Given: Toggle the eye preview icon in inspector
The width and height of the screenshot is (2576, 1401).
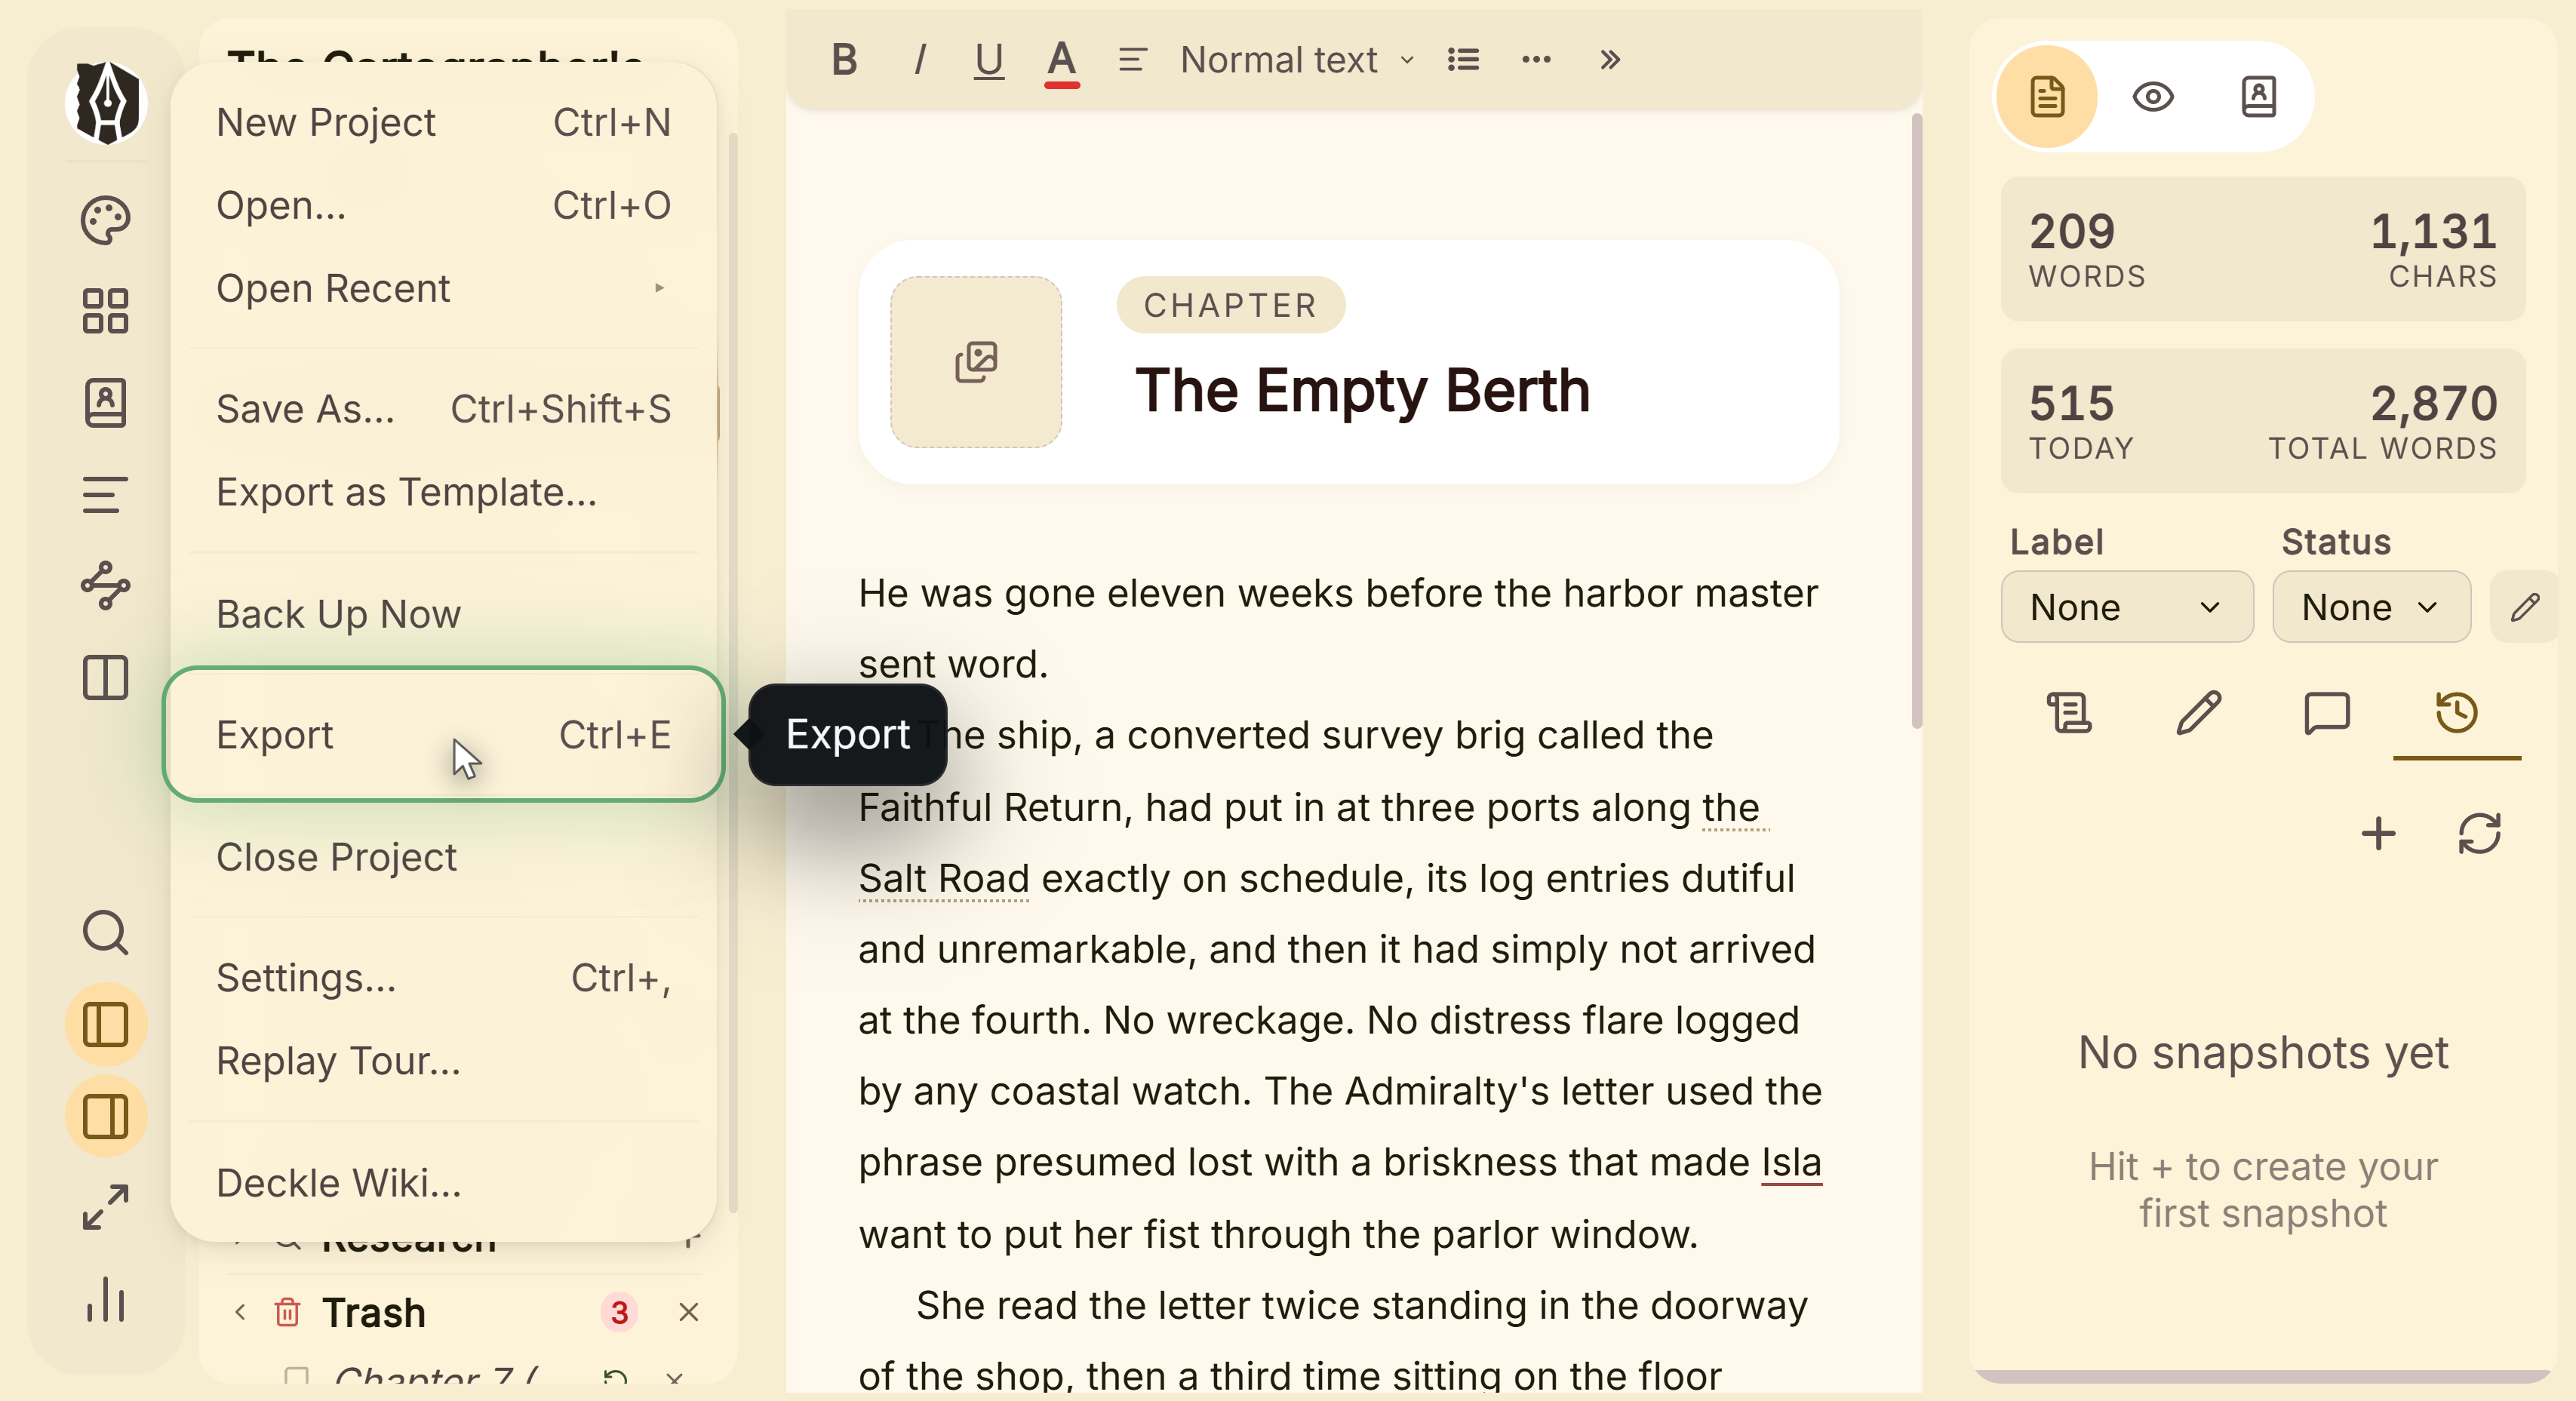Looking at the screenshot, I should pos(2153,97).
